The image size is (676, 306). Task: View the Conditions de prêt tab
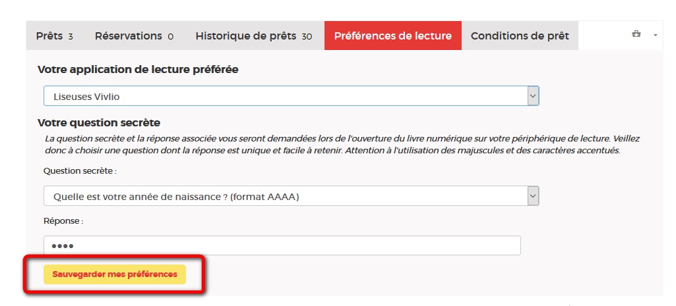click(x=520, y=36)
